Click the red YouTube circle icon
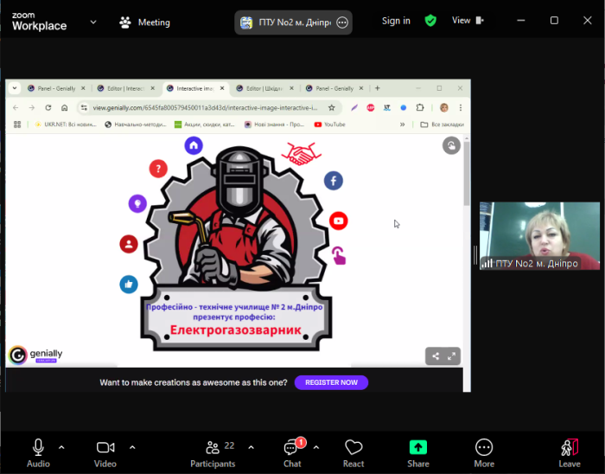605x474 pixels. tap(338, 221)
